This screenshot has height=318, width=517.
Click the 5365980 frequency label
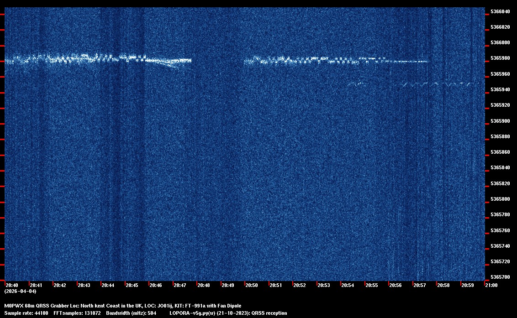coord(500,58)
